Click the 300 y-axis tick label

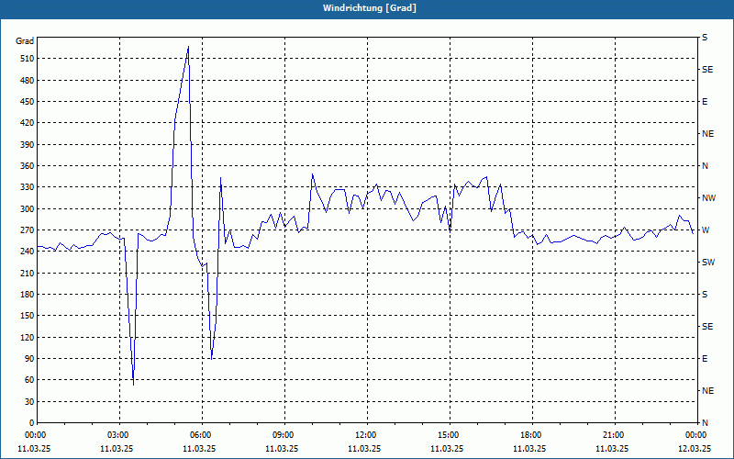click(x=28, y=209)
